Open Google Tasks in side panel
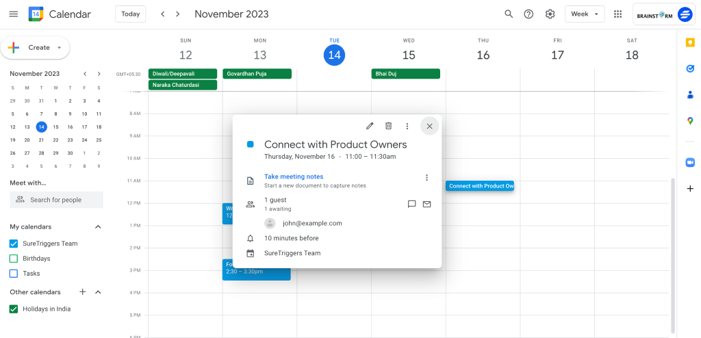 coord(690,68)
